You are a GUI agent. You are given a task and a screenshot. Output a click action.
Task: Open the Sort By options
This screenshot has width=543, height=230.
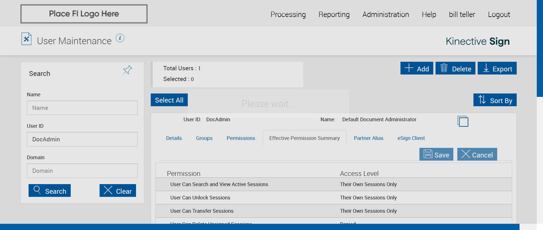(x=495, y=100)
